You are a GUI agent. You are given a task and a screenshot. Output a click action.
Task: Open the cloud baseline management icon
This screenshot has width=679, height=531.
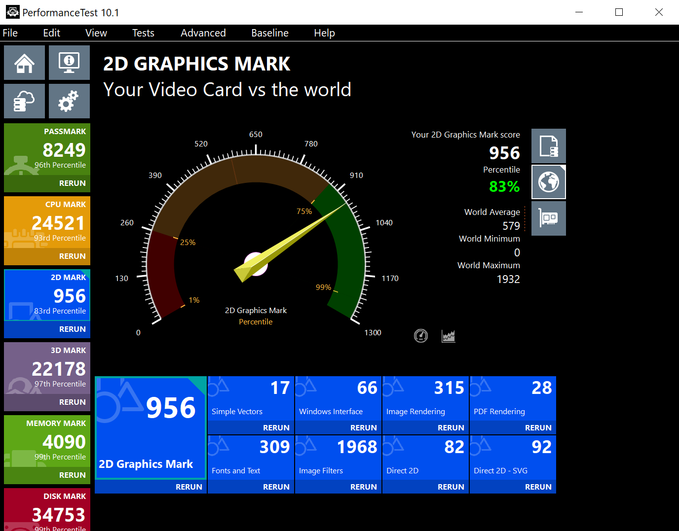coord(24,101)
